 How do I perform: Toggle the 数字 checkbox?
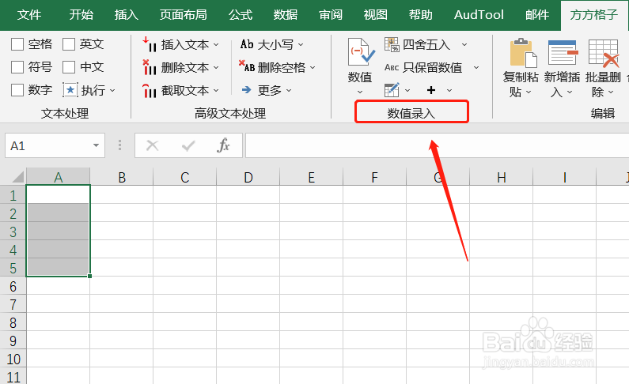pos(17,90)
